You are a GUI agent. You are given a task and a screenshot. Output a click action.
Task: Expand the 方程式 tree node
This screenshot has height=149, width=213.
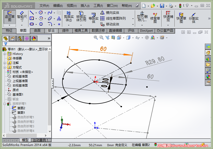5,67
